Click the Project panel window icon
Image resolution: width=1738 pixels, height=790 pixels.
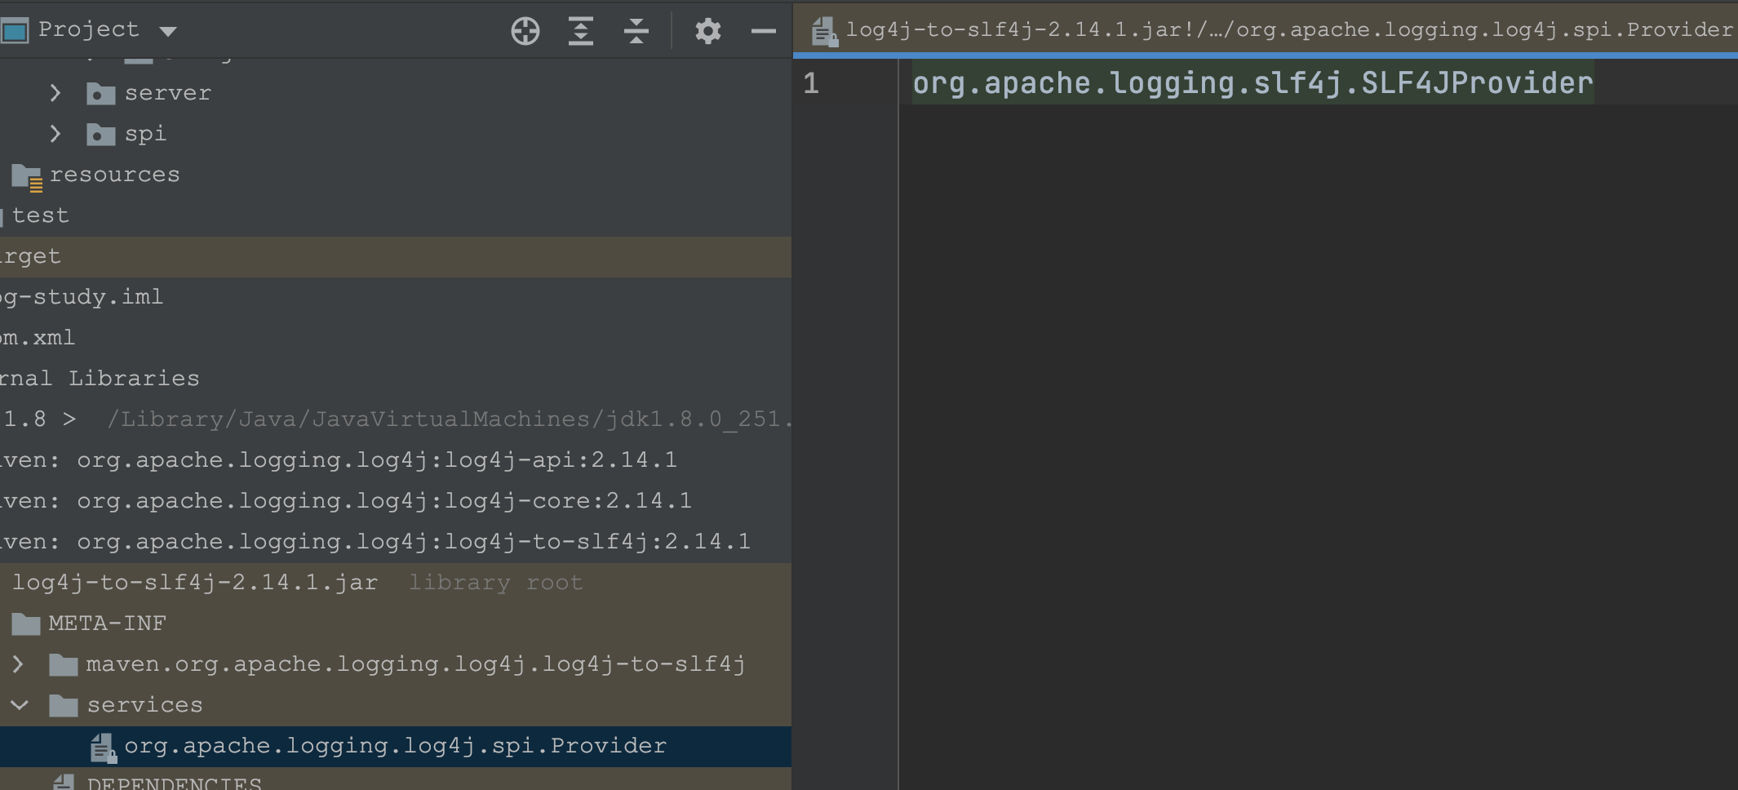[15, 31]
